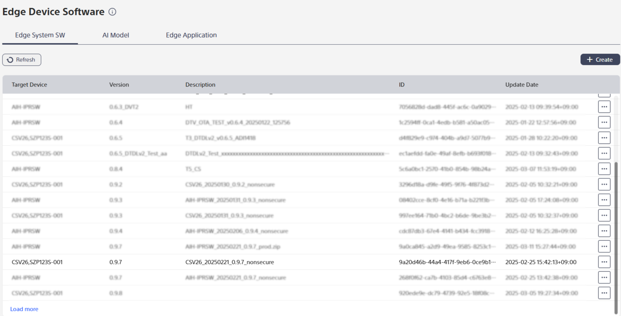Image resolution: width=621 pixels, height=316 pixels.
Task: Select description CSV26_20250131_0.9.3_nonsecure
Action: [x=229, y=216]
